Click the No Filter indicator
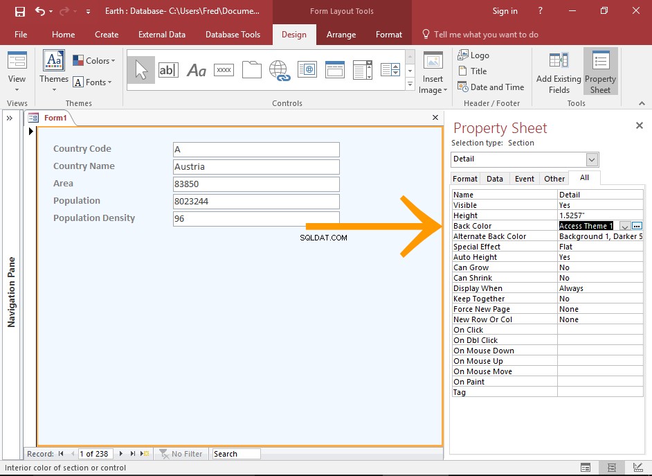 (181, 454)
